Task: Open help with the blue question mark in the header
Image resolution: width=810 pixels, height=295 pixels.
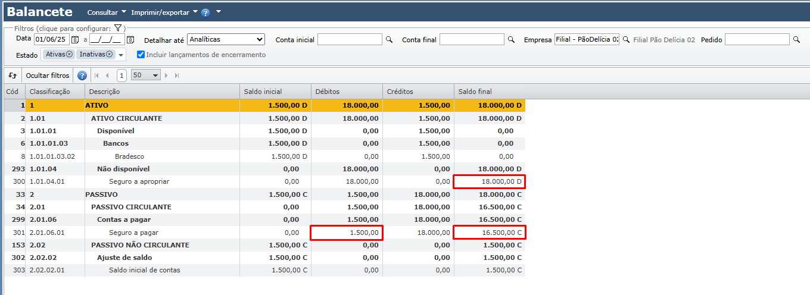Action: coord(205,12)
